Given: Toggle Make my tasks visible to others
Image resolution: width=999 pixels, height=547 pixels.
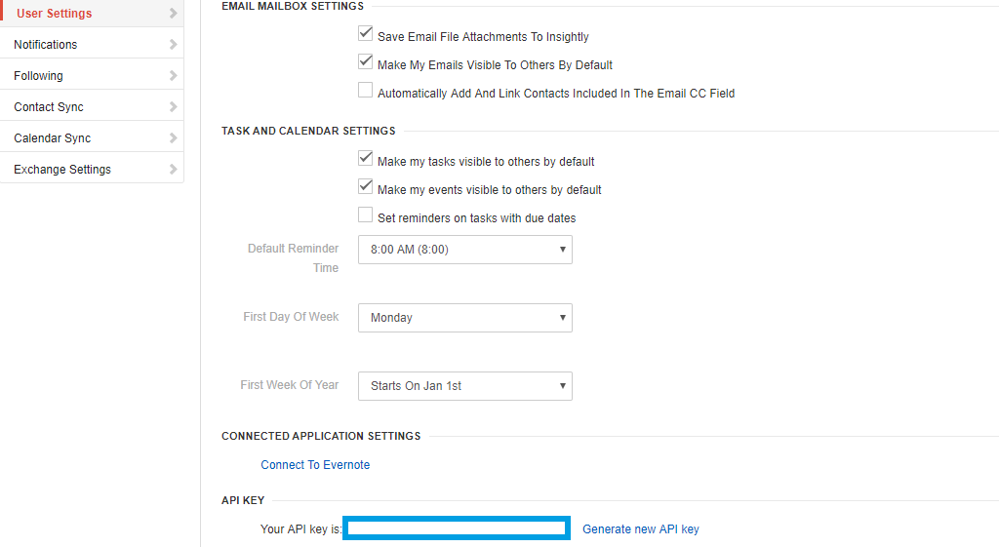Looking at the screenshot, I should (366, 158).
